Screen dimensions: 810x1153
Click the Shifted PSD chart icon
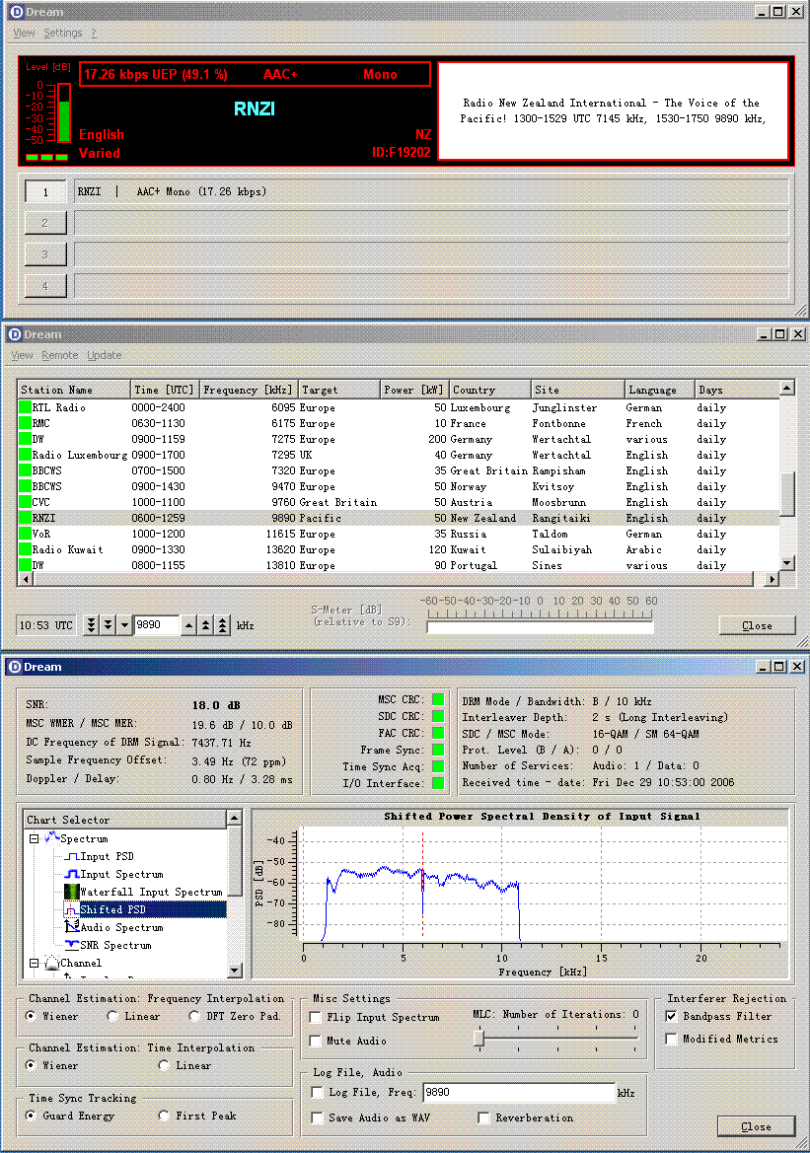tap(71, 909)
